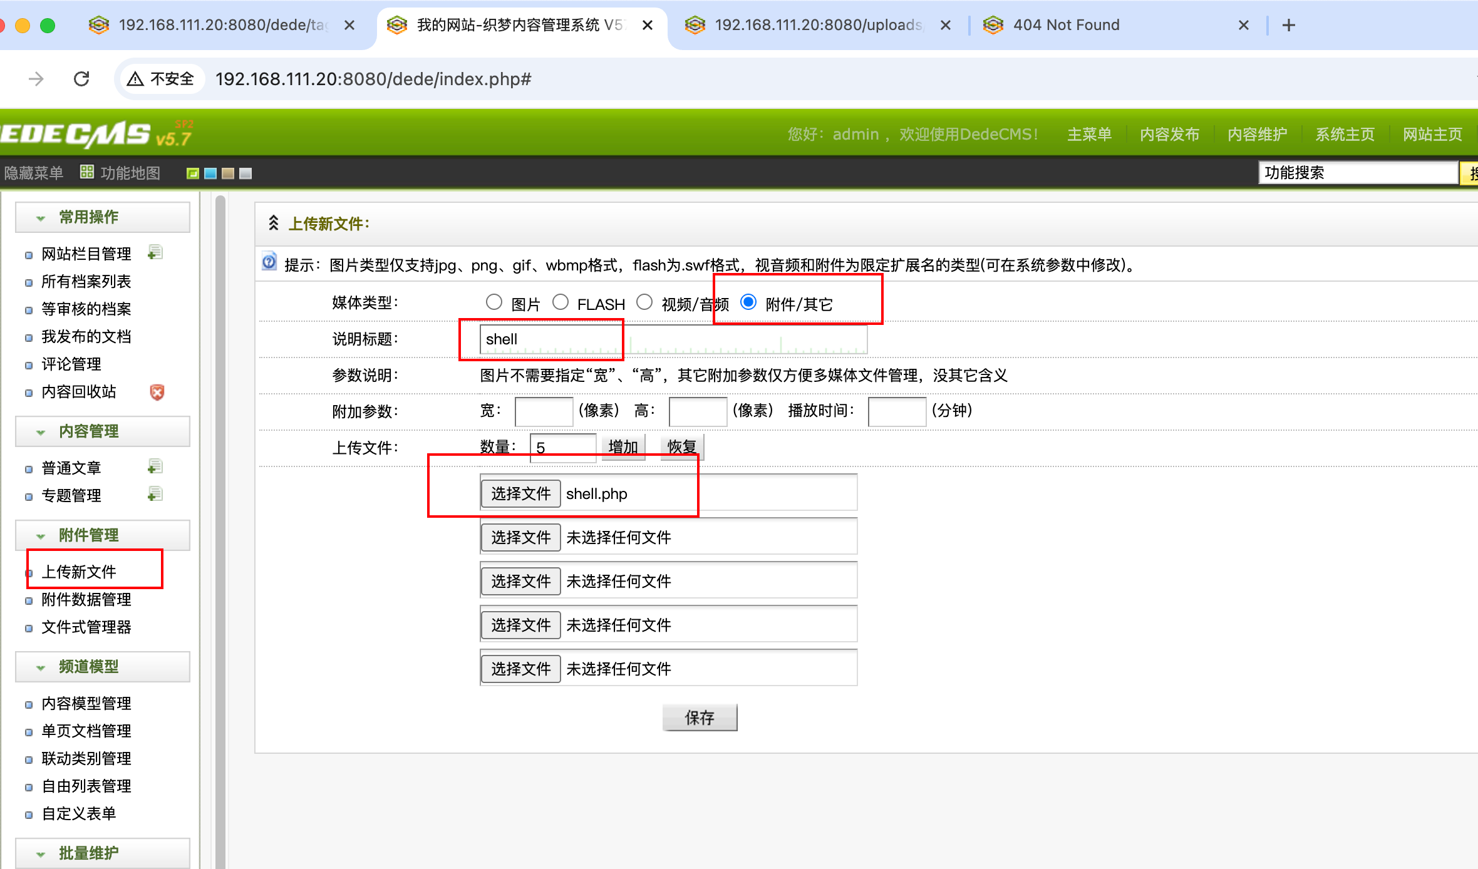The image size is (1478, 869).
Task: Click the 增加 button next to quantity
Action: tap(623, 447)
